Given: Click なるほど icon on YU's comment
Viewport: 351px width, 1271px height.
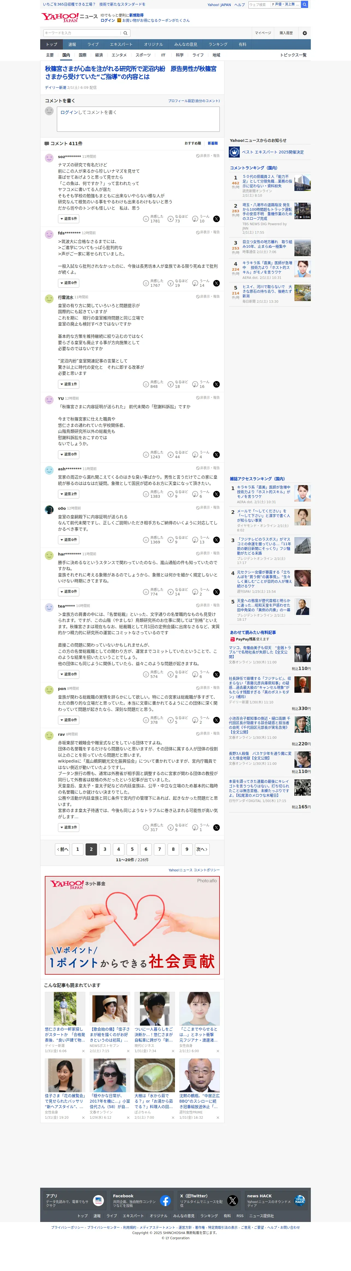Looking at the screenshot, I should click(170, 454).
